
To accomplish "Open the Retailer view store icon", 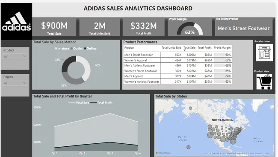I will coord(264,52).
